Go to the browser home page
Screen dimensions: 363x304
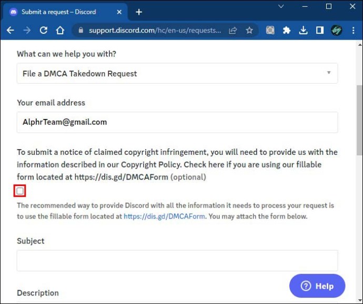click(x=60, y=31)
